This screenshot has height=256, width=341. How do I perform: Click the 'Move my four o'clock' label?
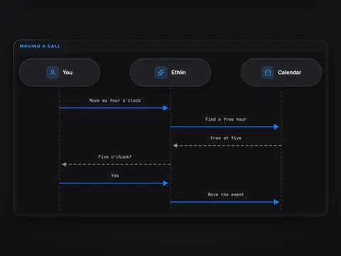pos(115,100)
